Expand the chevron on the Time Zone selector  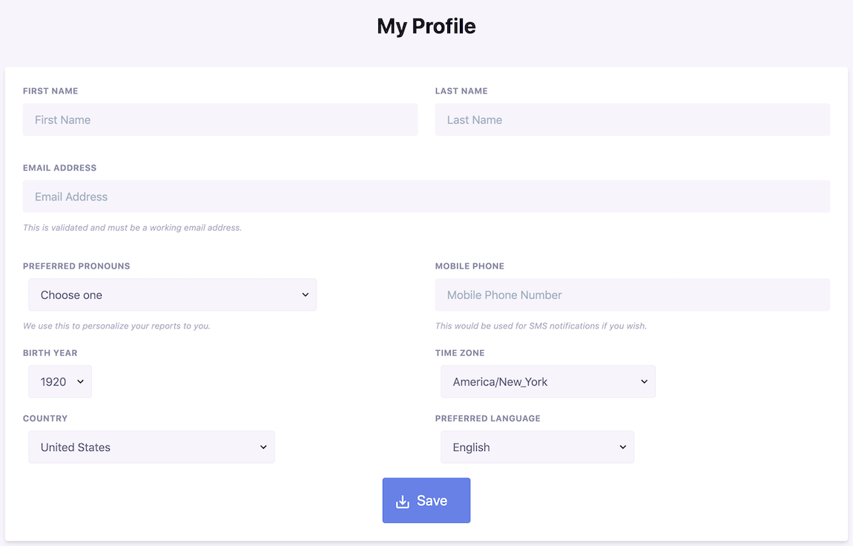644,381
